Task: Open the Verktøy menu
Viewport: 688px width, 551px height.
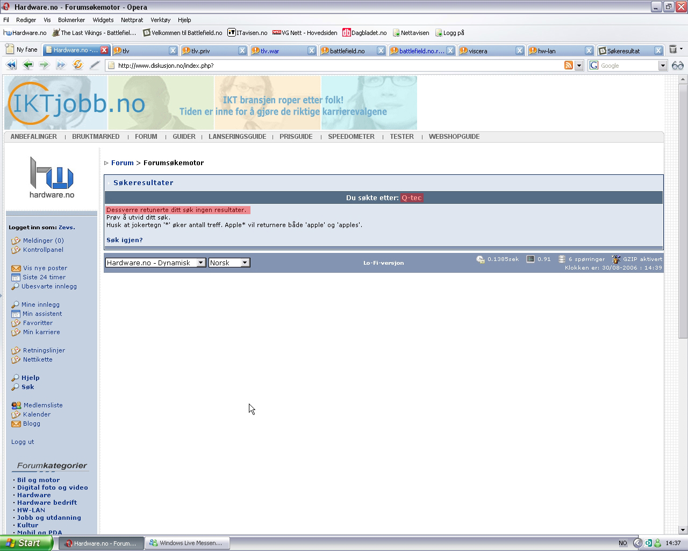Action: coord(160,20)
